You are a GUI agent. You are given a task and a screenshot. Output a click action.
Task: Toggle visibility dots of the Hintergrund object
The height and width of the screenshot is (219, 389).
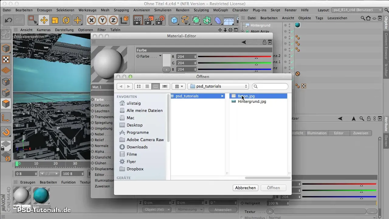(289, 25)
